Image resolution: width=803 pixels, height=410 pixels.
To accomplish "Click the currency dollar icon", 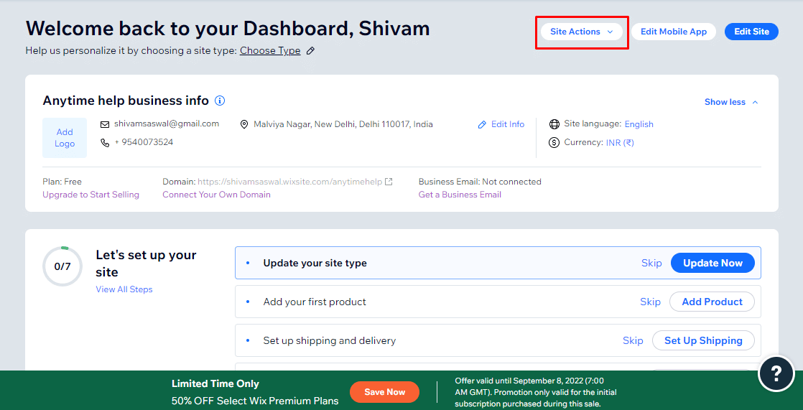I will [554, 143].
